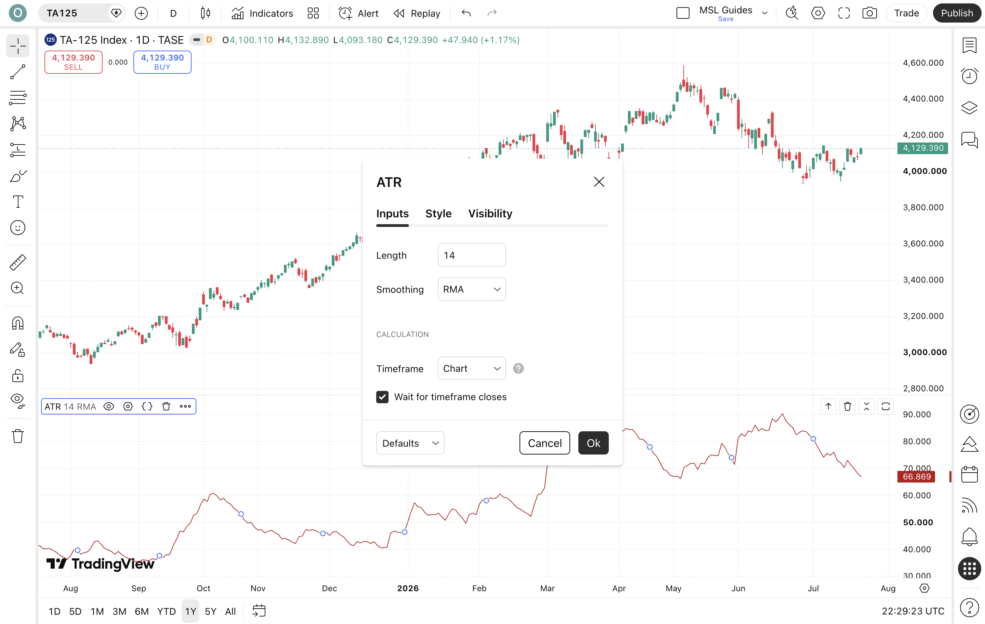Image resolution: width=985 pixels, height=624 pixels.
Task: Collapse the ATR pane
Action: 866,407
